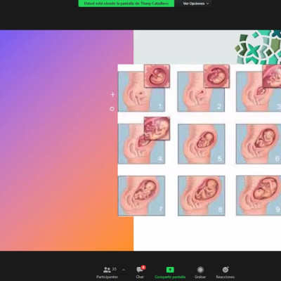Select pregnancy month 2 image
Viewport: 281px width, 281px height.
click(x=201, y=91)
